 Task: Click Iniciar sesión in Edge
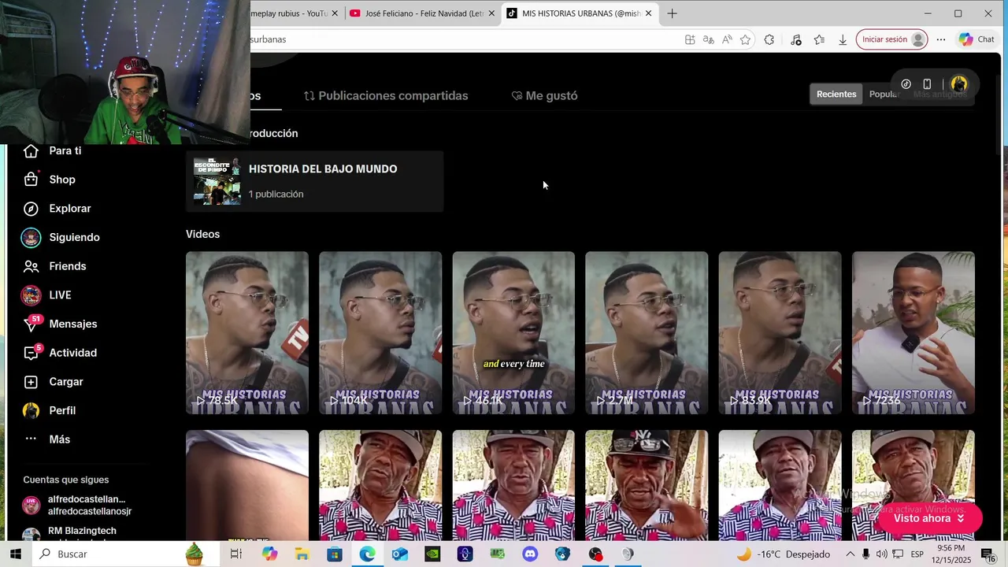pyautogui.click(x=891, y=39)
